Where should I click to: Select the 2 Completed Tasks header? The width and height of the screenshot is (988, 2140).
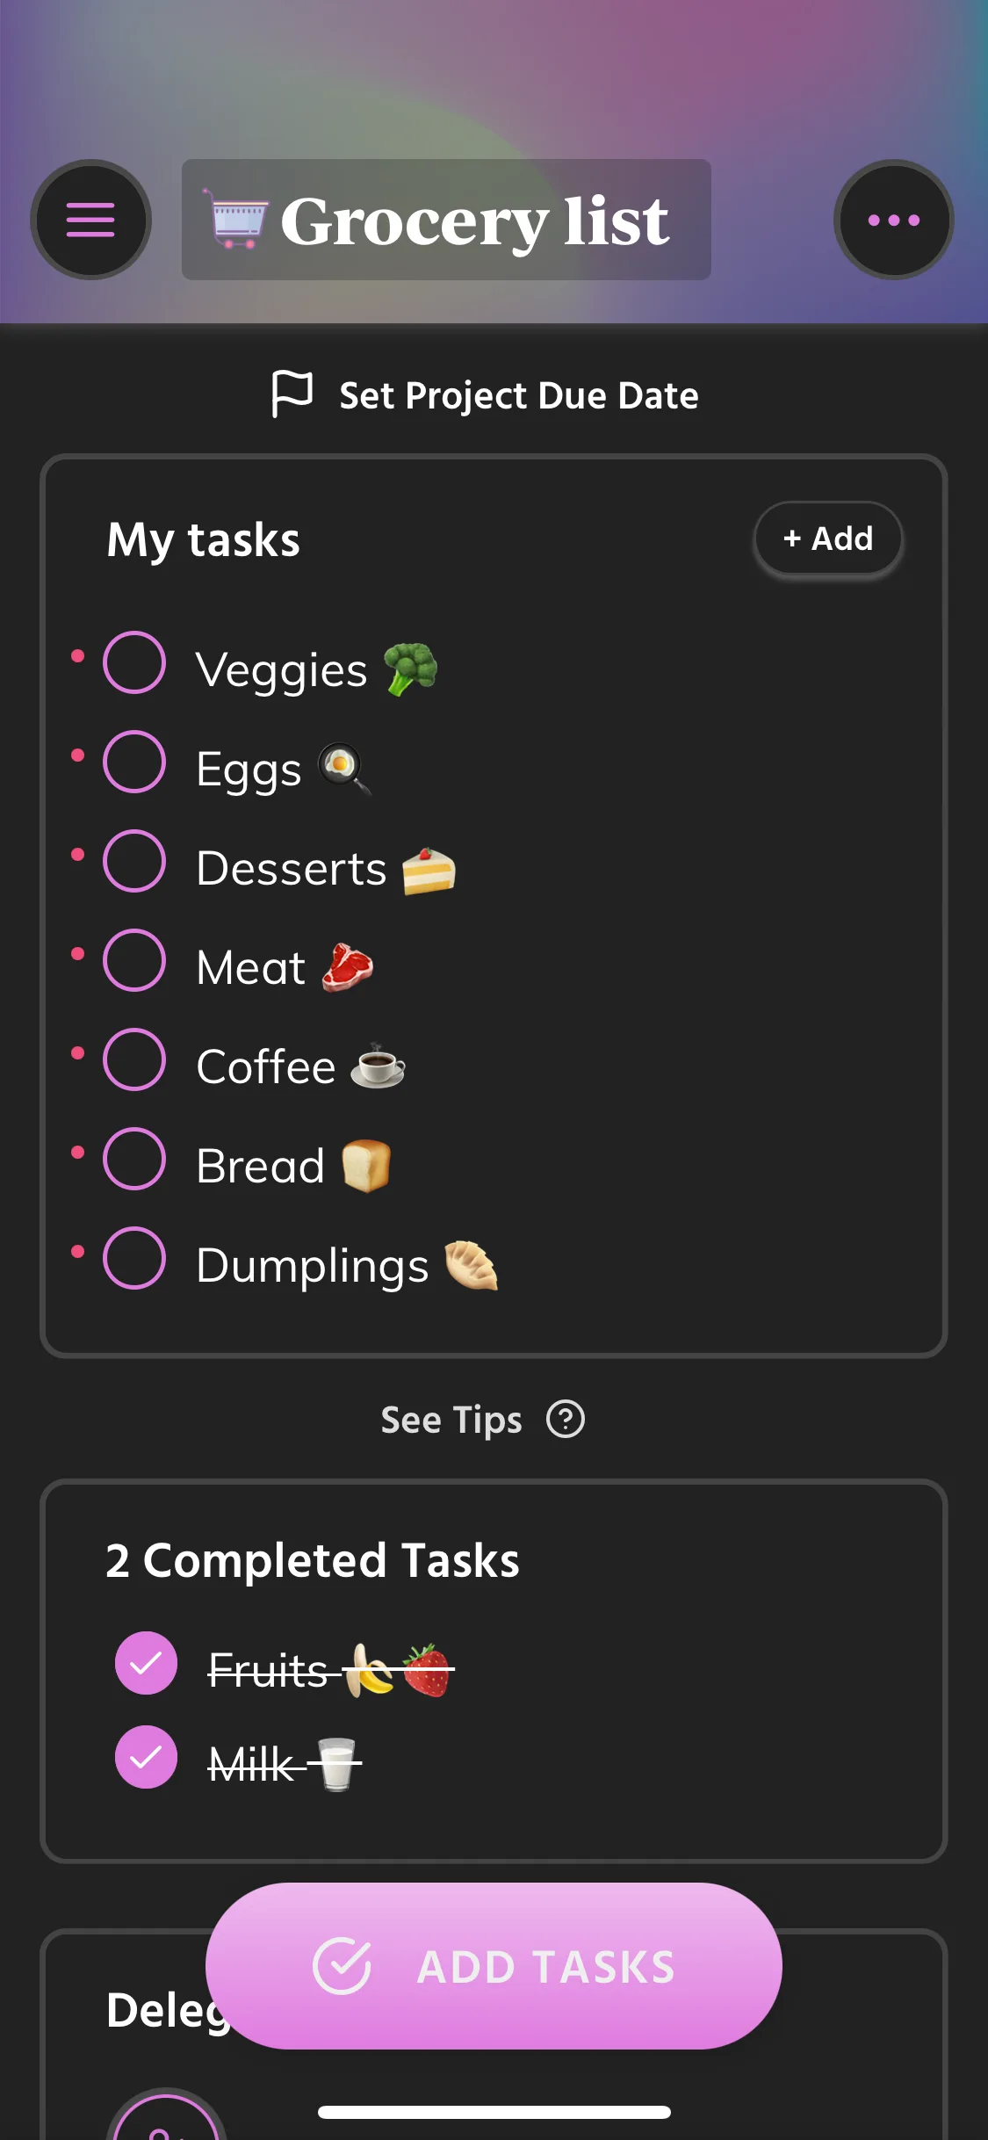coord(313,1561)
